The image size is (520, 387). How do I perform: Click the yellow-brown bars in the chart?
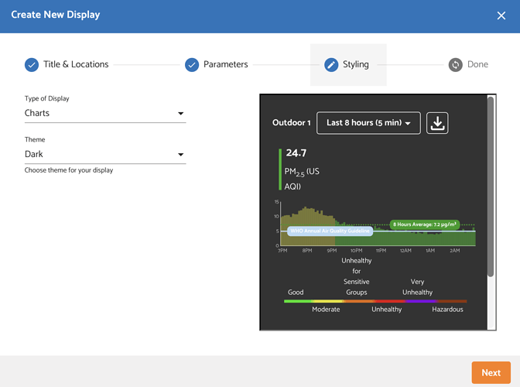tap(307, 226)
